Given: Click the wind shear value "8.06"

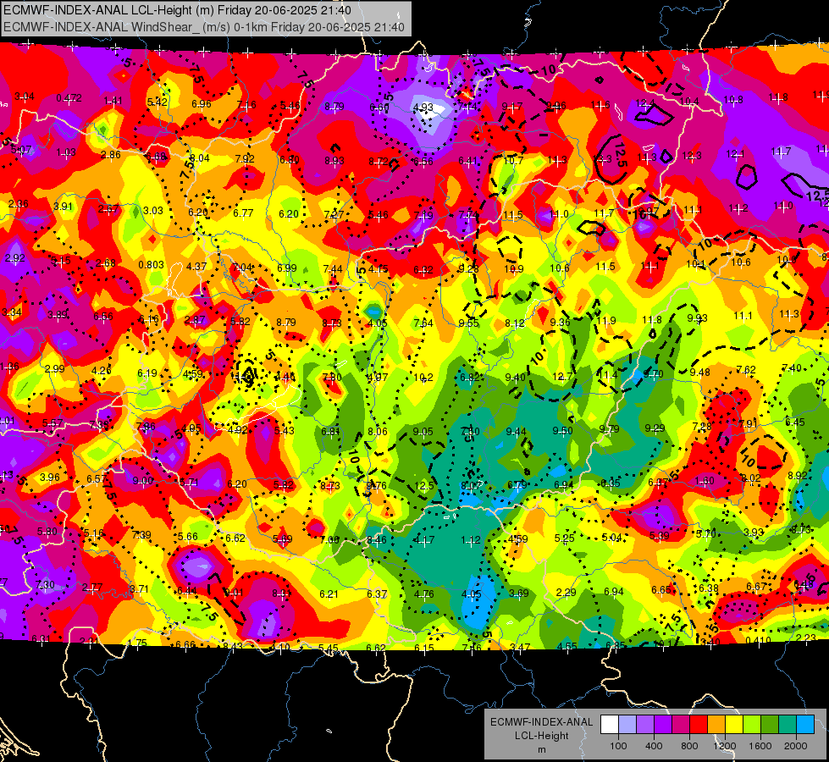Looking at the screenshot, I should click(378, 431).
